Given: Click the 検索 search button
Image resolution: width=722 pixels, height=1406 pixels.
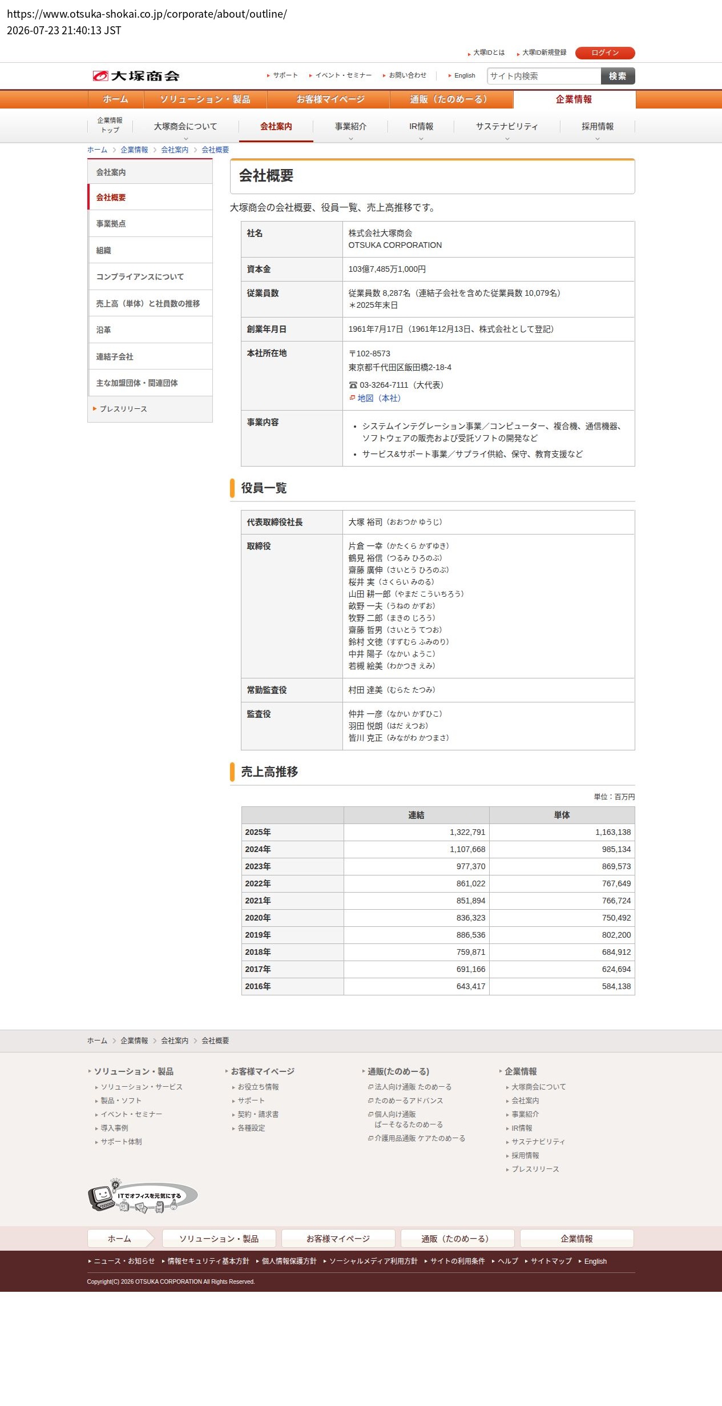Looking at the screenshot, I should 618,76.
